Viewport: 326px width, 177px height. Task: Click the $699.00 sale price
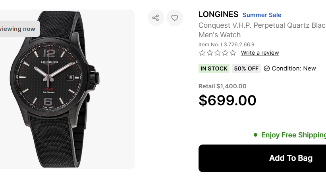click(228, 100)
